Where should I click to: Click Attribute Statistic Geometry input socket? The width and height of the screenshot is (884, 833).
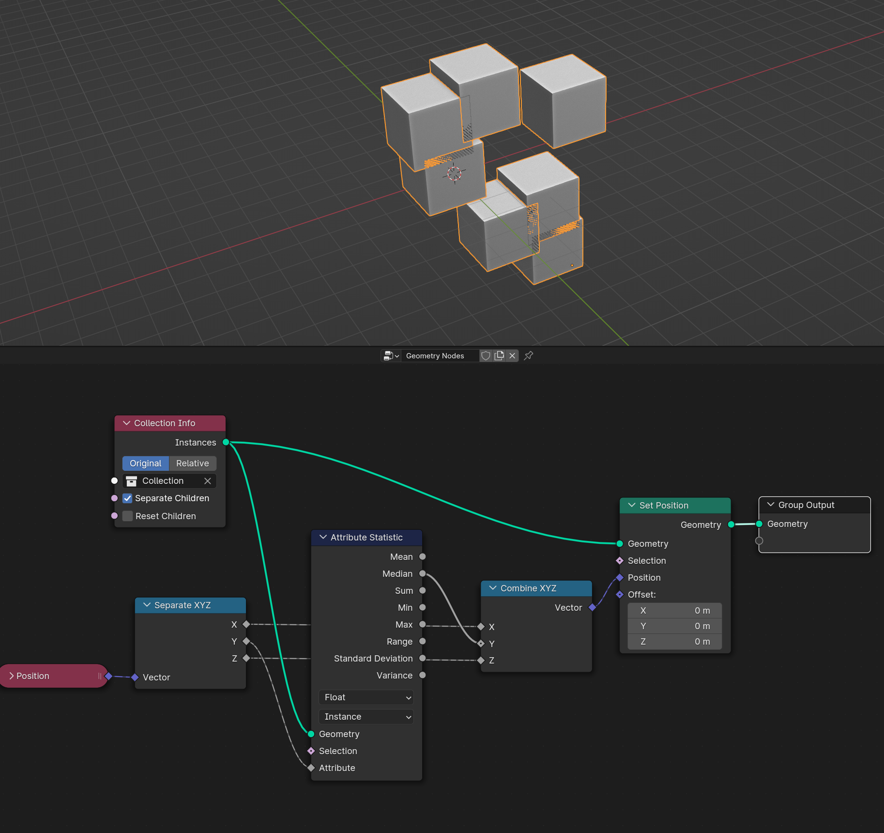click(311, 734)
